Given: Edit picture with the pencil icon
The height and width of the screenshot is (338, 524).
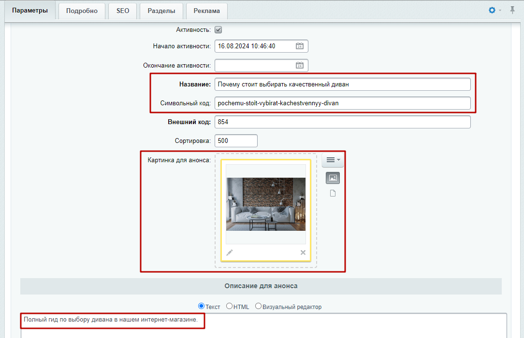Looking at the screenshot, I should point(229,253).
